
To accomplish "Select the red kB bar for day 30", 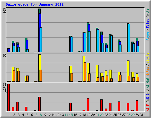I will [x=137, y=106].
